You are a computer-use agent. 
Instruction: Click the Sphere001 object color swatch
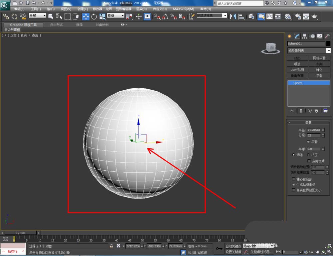(x=328, y=43)
